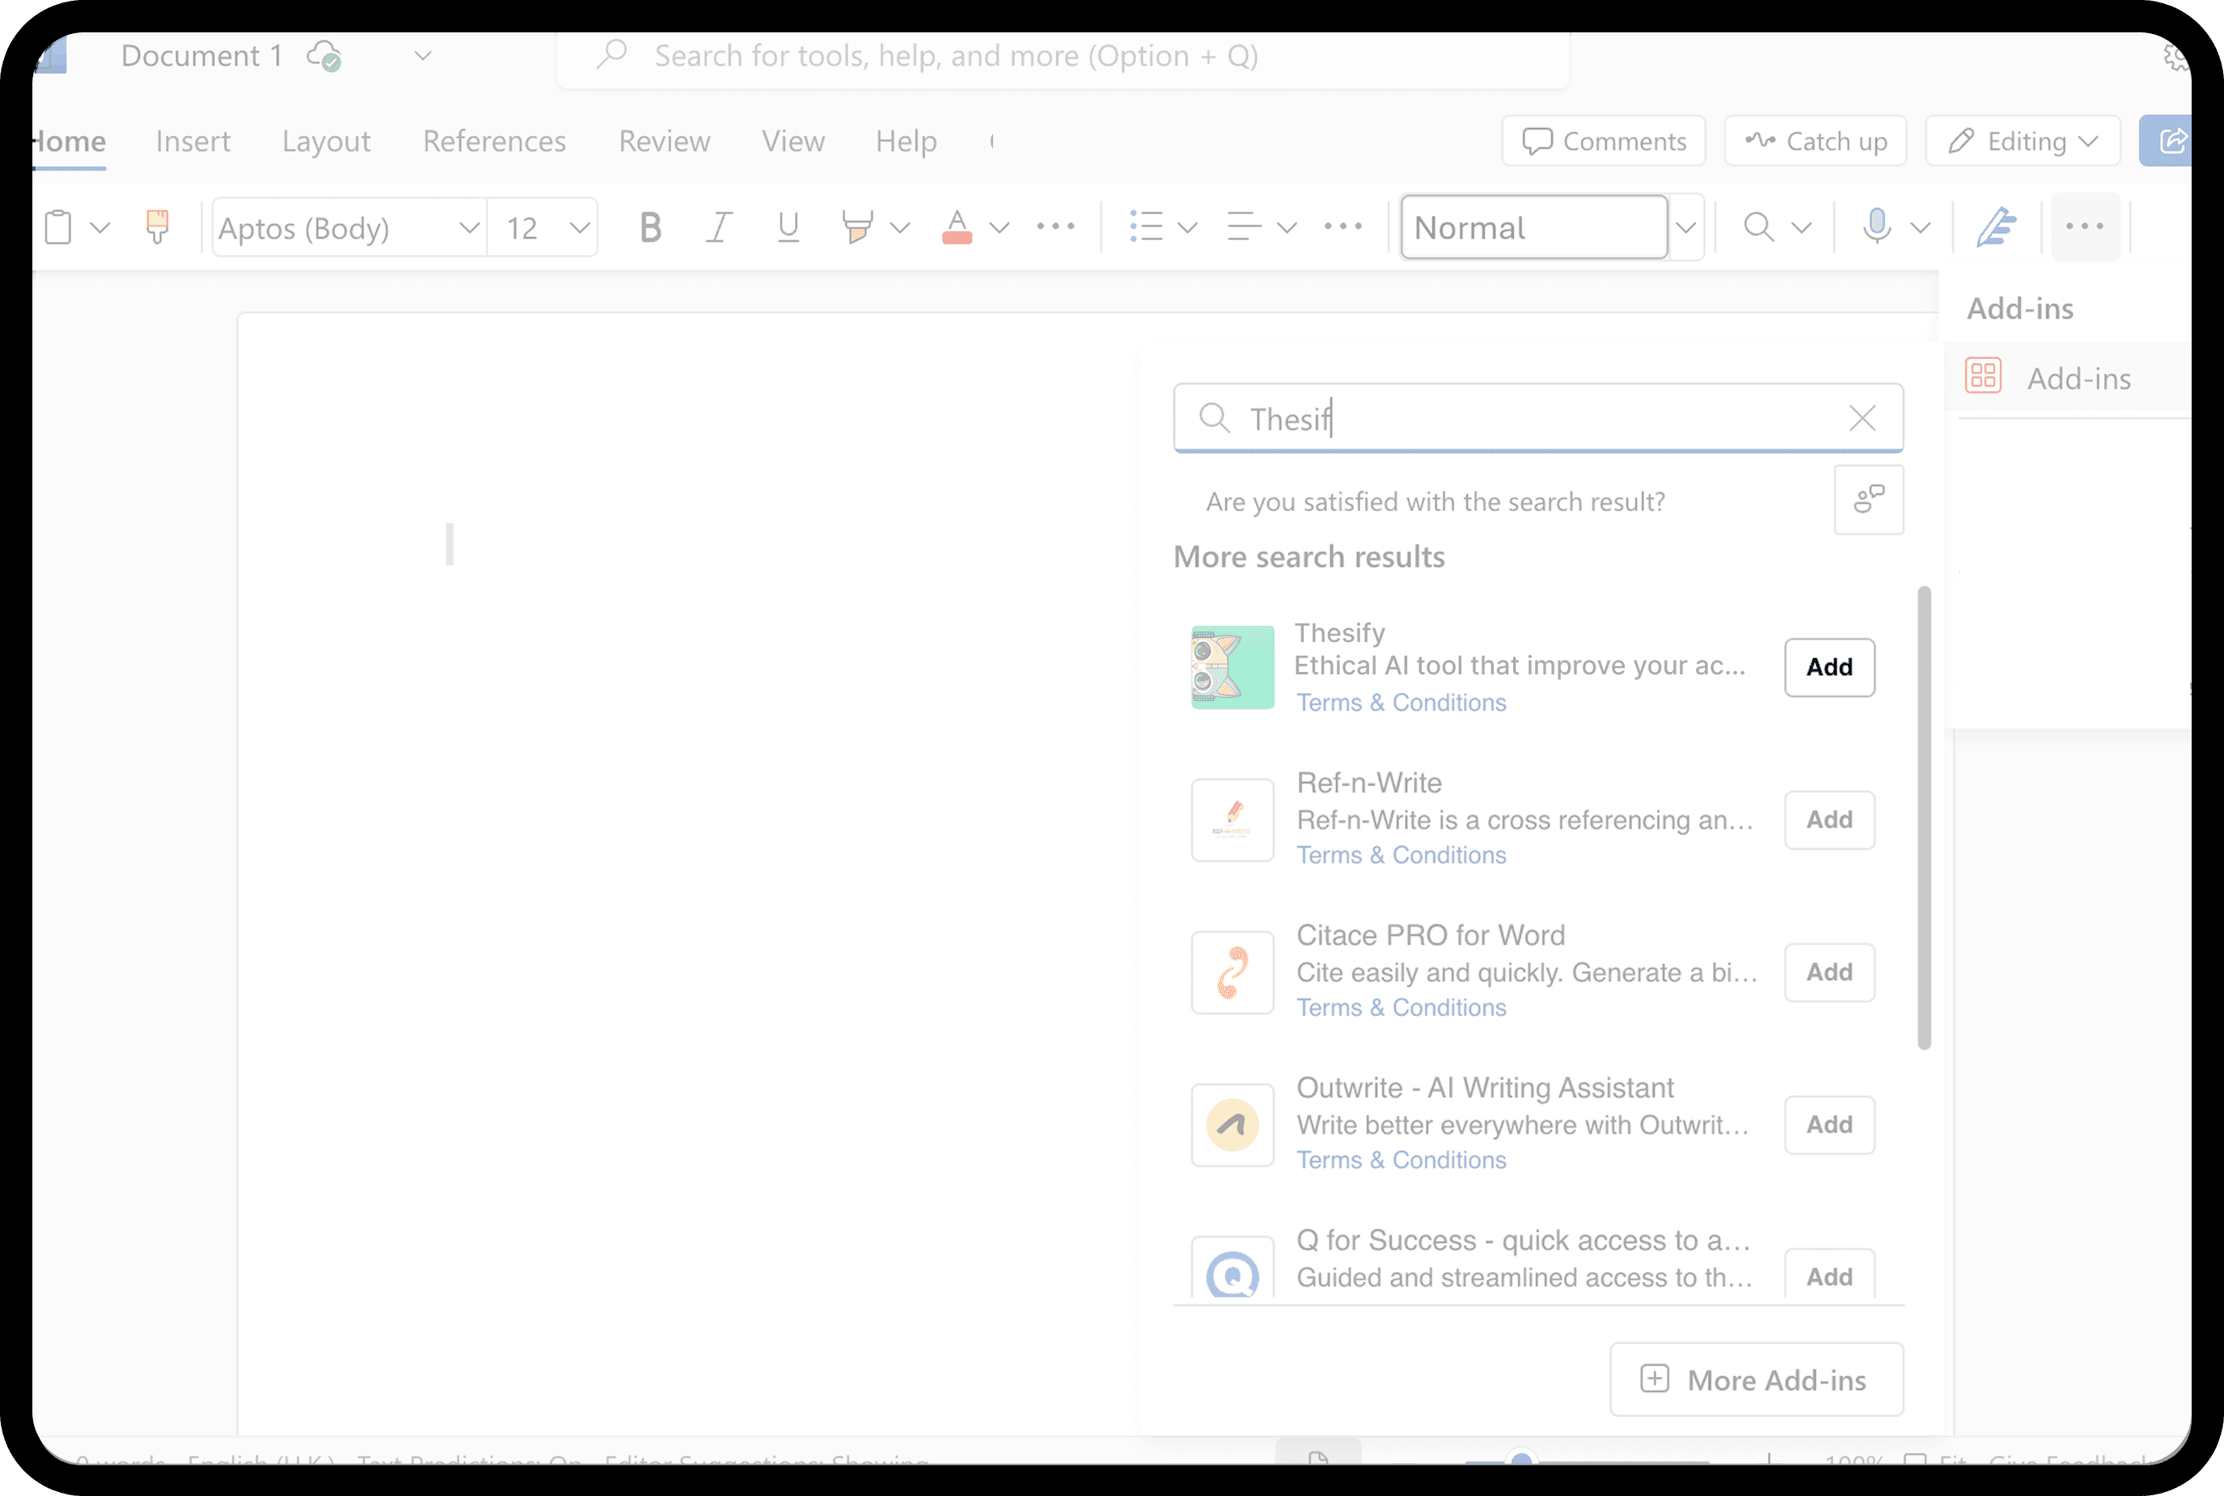This screenshot has height=1496, width=2224.
Task: Add Citace PRO for Word
Action: click(1829, 972)
